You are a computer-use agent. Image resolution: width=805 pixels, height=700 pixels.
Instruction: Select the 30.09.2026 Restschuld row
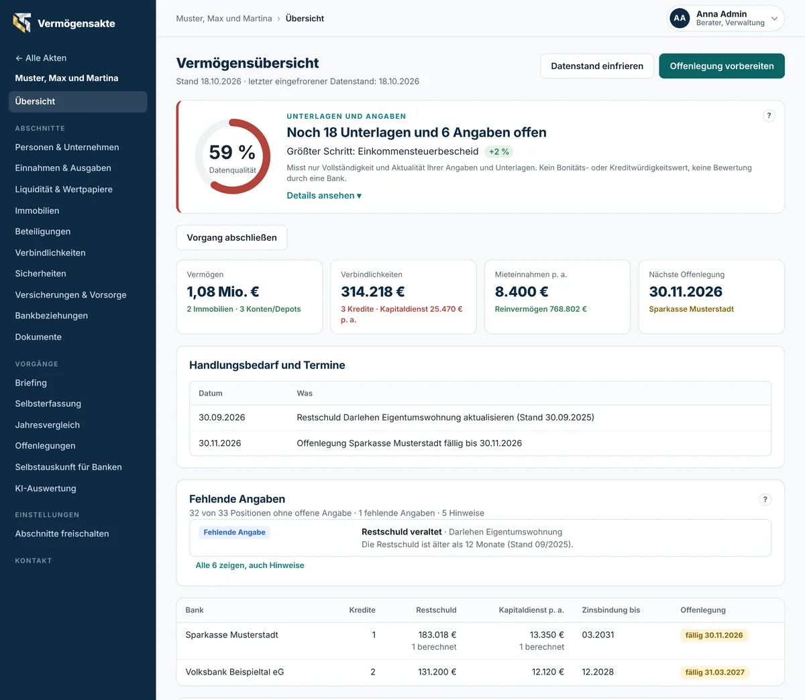pos(480,418)
